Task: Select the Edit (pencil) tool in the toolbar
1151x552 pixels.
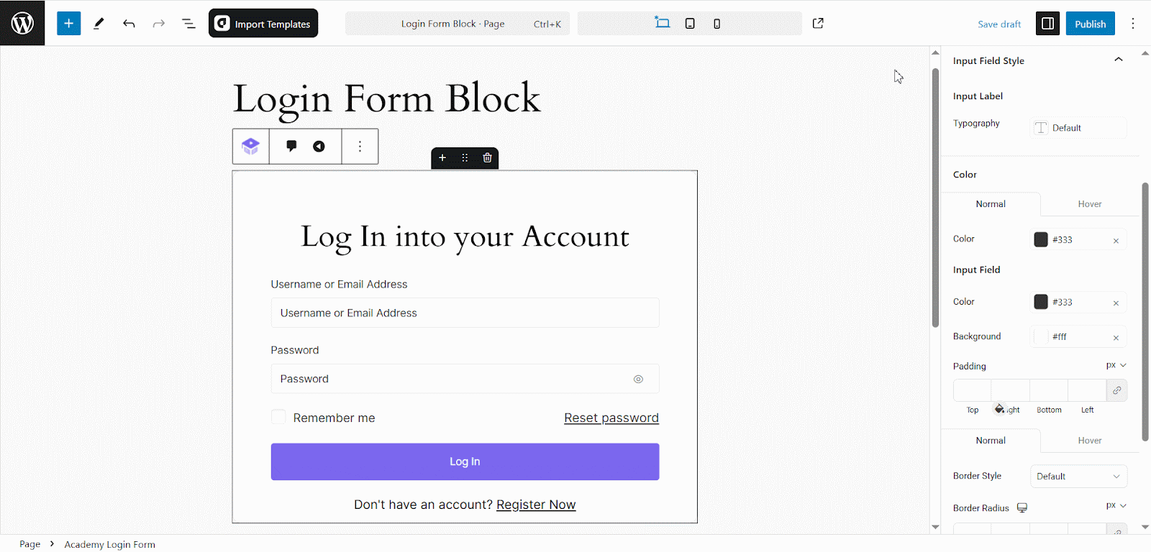Action: point(99,23)
